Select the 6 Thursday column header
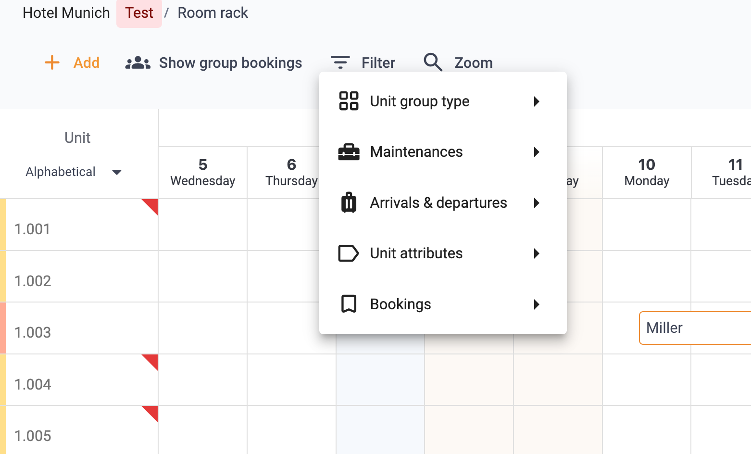Screen dimensions: 751x454 (291, 173)
